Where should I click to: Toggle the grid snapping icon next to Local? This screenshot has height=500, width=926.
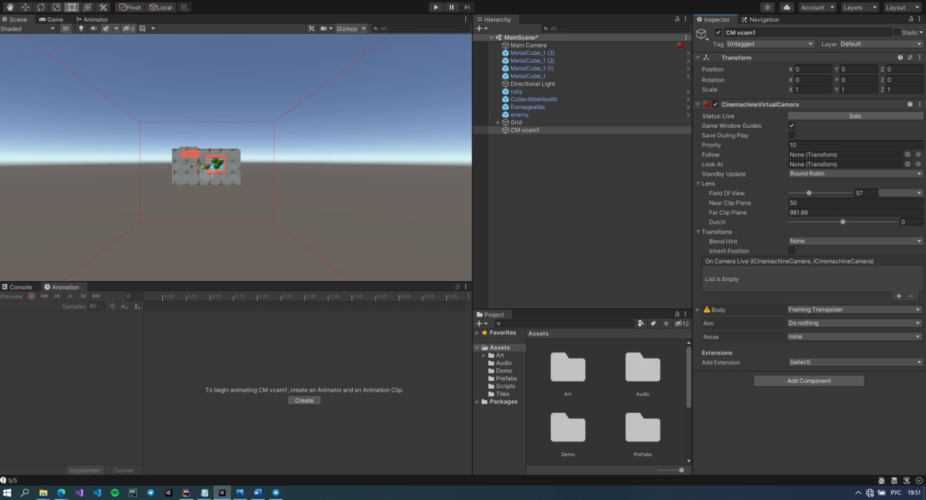point(184,7)
